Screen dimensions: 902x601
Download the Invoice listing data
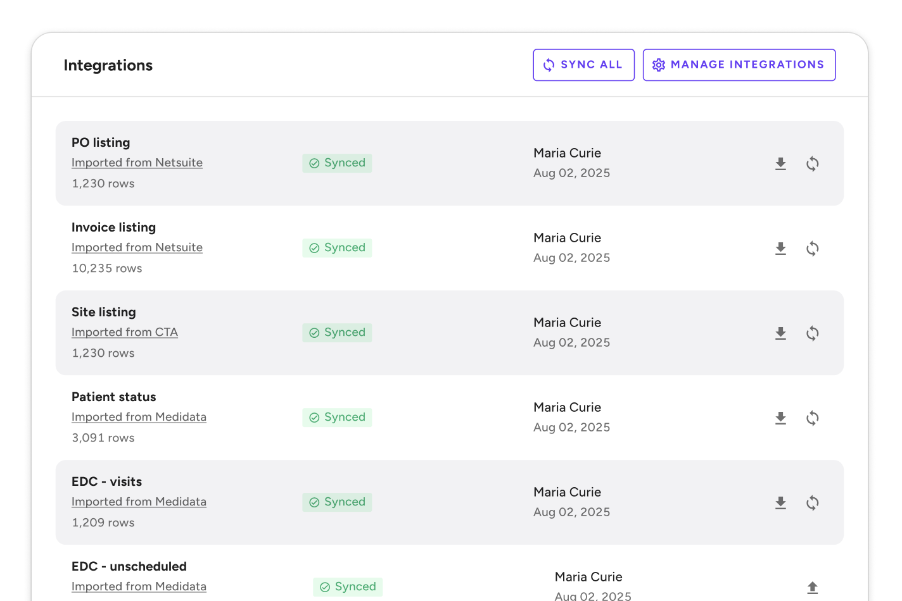click(780, 249)
